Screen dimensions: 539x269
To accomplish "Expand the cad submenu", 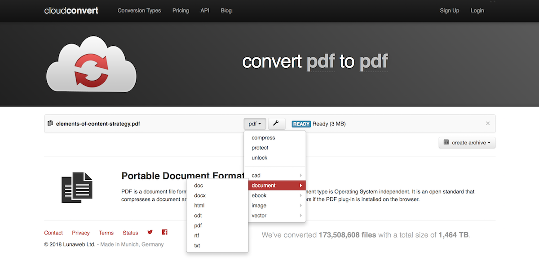I will point(275,175).
